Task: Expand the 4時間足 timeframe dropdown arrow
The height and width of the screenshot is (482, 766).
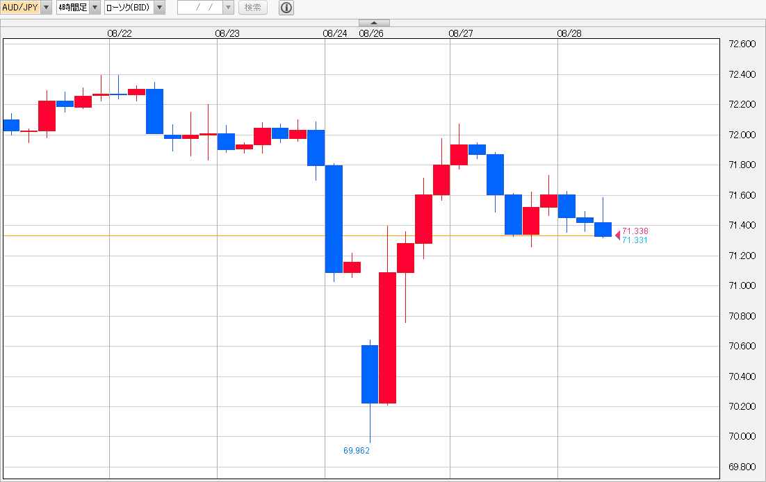Action: tap(95, 8)
